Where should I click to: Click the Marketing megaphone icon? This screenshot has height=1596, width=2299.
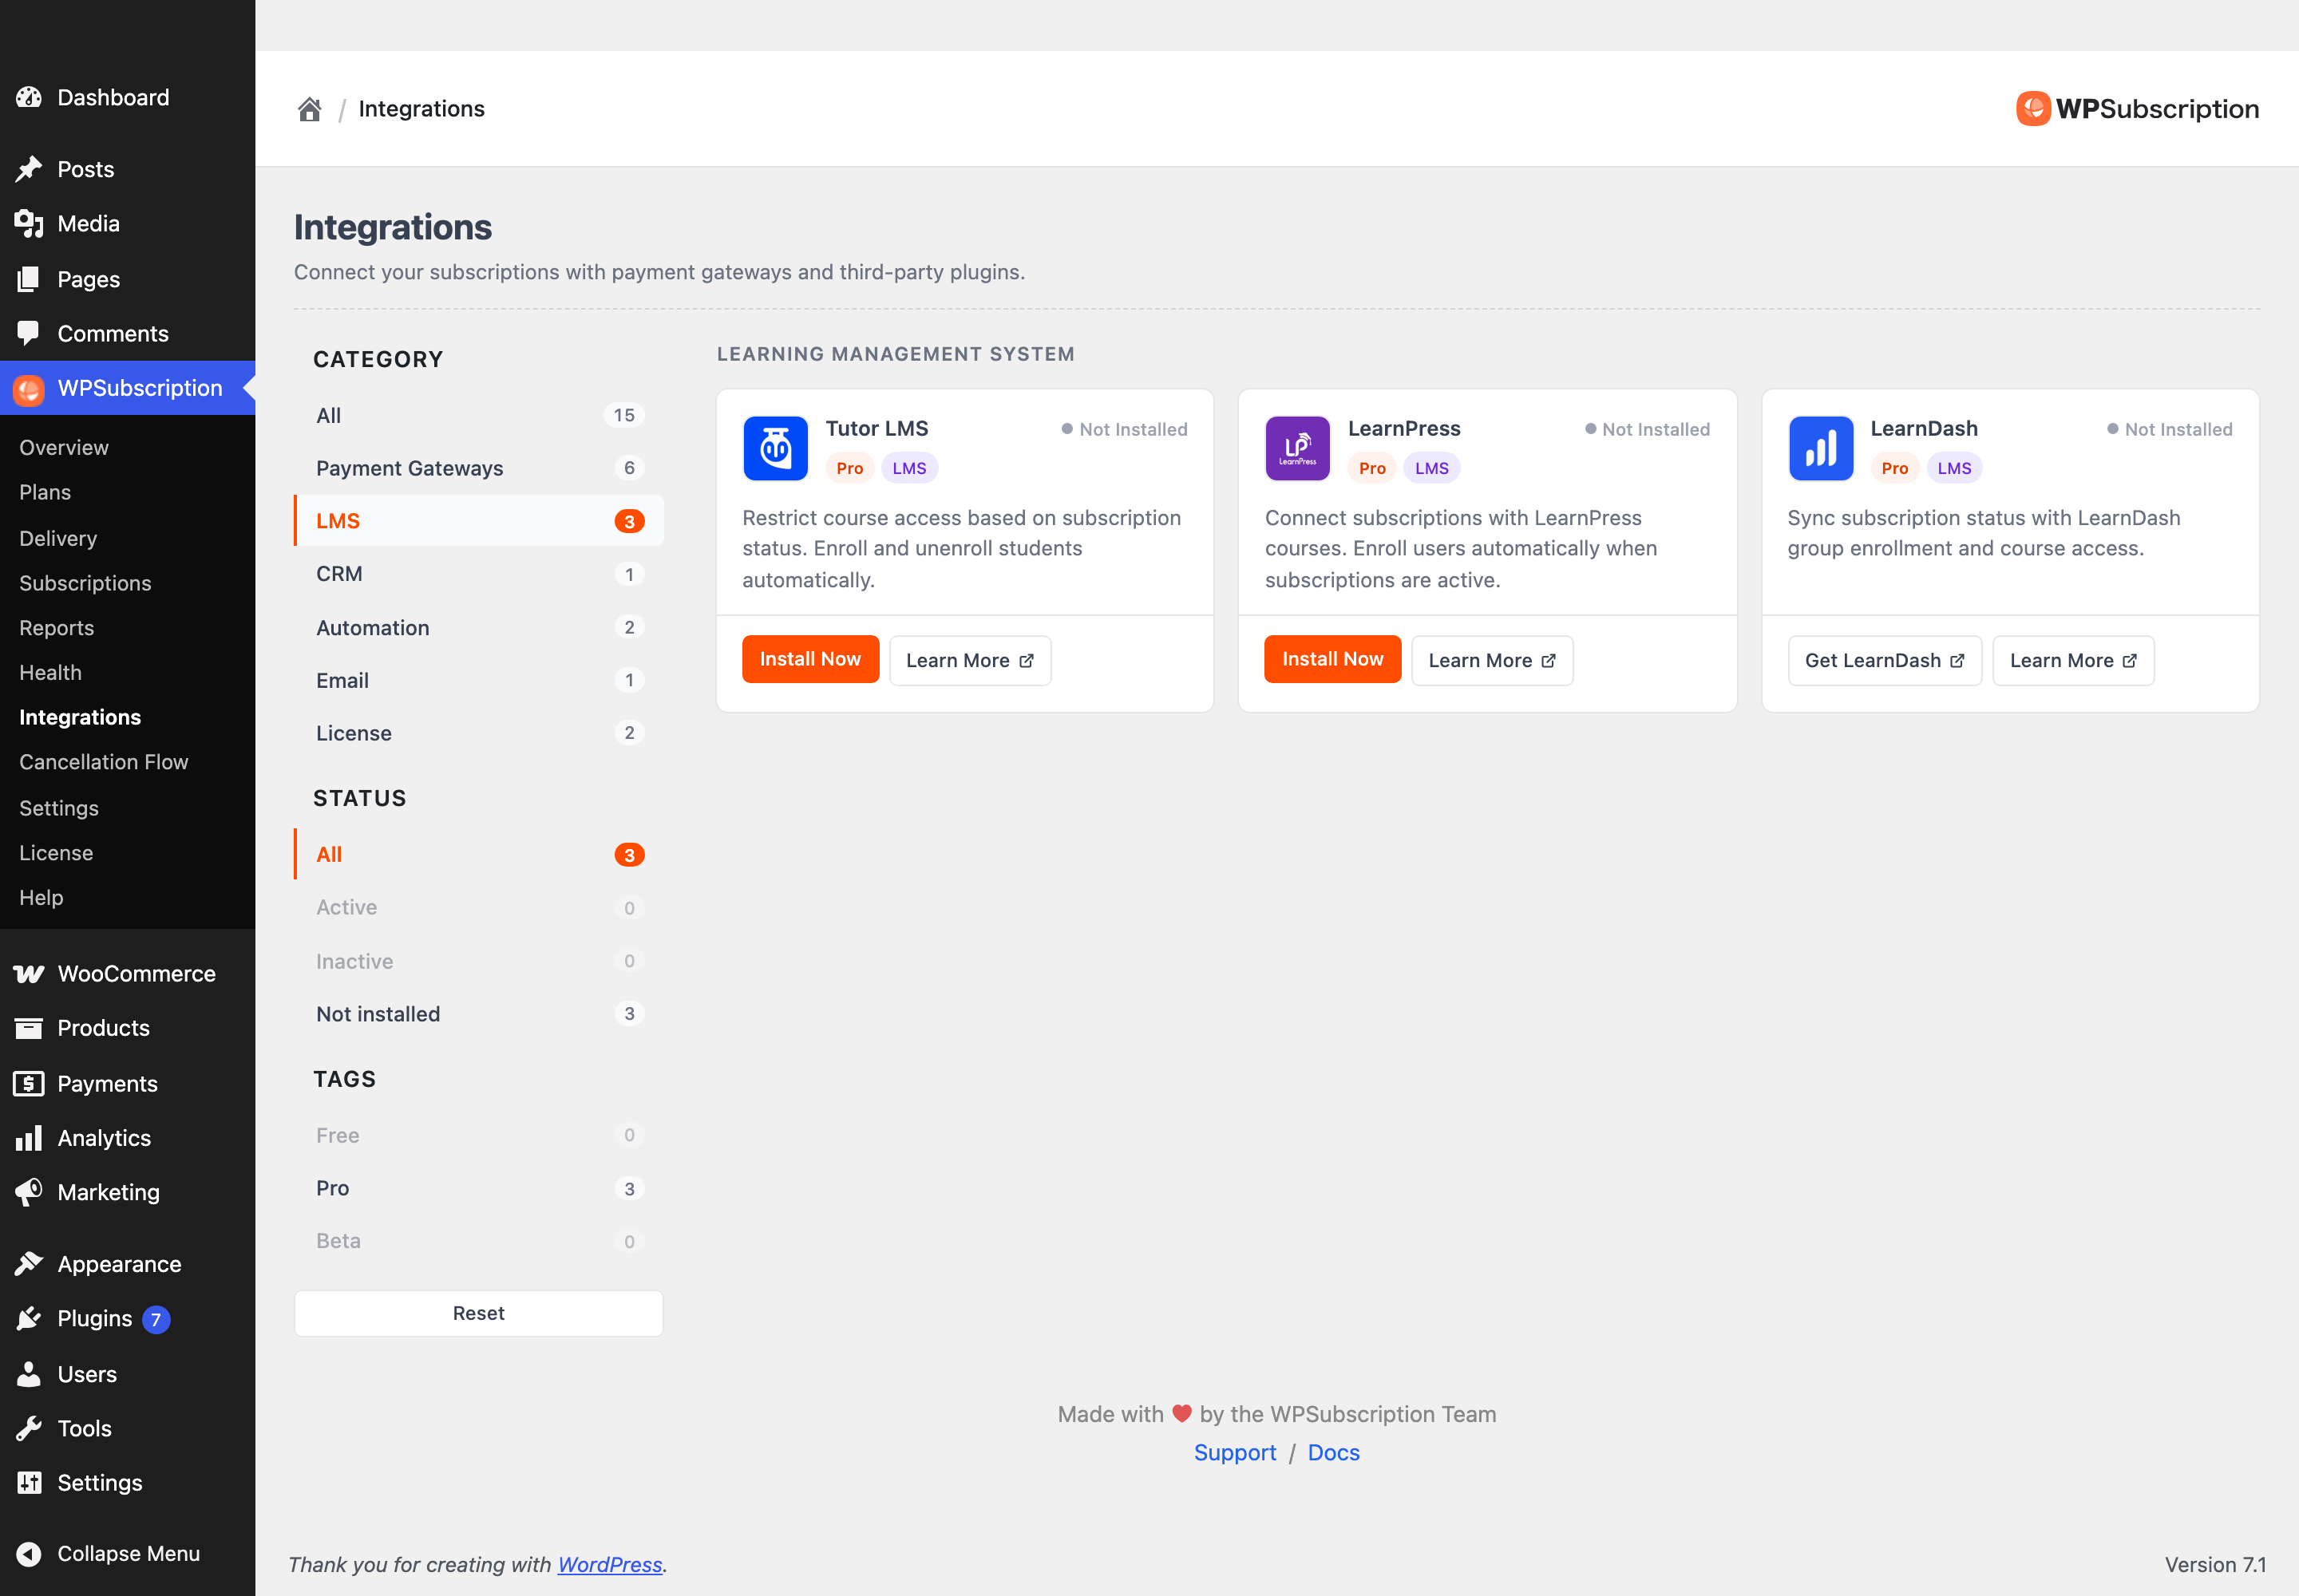tap(29, 1192)
